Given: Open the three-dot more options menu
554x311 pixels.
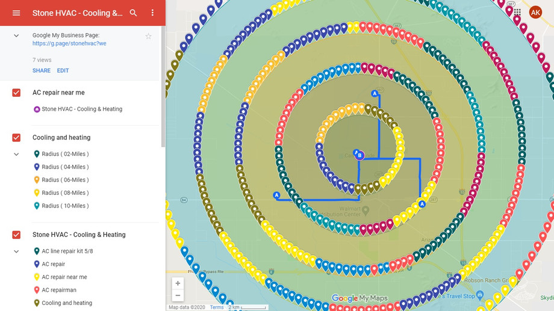Looking at the screenshot, I should click(x=152, y=13).
